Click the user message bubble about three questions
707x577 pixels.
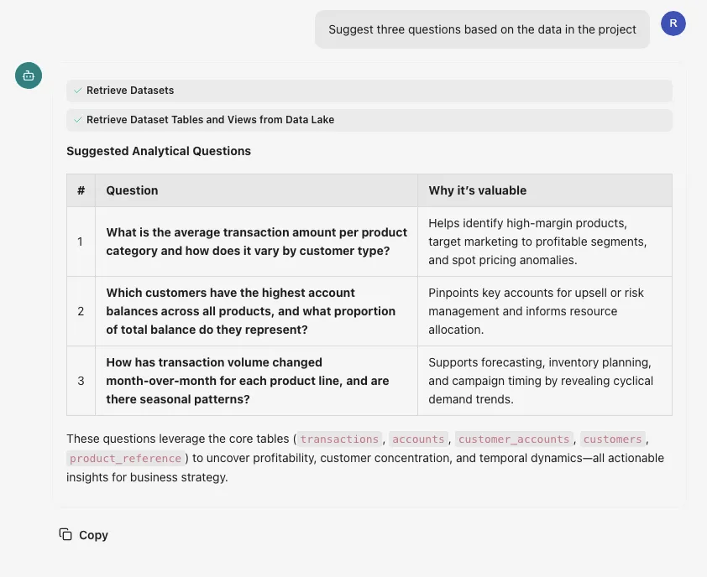point(482,29)
